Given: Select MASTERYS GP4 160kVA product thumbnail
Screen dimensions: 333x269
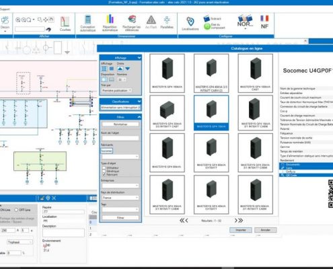Looking at the screenshot, I should 167,73.
